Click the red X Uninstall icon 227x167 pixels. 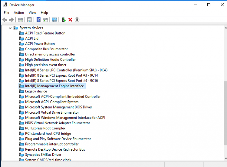tap(70, 20)
